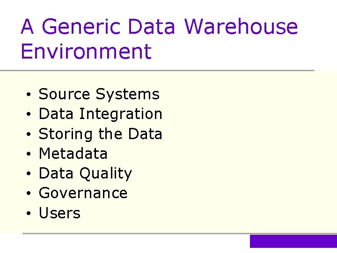Click the purple rectangle at slide bottom
This screenshot has height=253, width=337.
click(293, 241)
